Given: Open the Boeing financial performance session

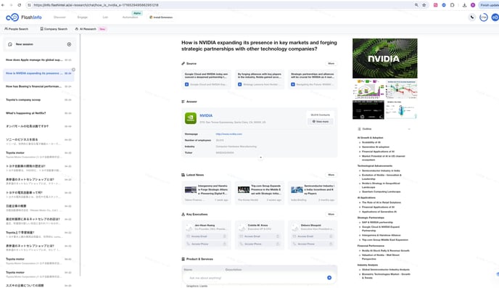Looking at the screenshot, I should 38,86.
